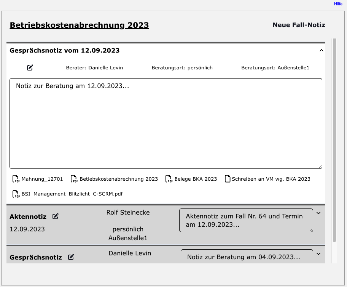Click Neue Fall-Notiz button
This screenshot has width=347, height=287.
click(299, 25)
